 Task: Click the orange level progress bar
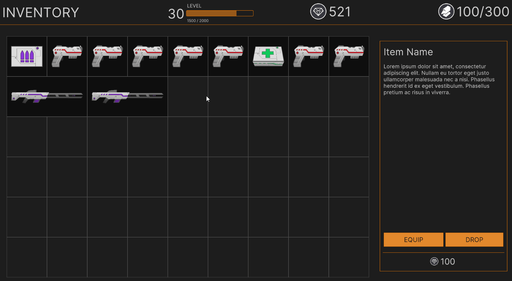(x=220, y=13)
